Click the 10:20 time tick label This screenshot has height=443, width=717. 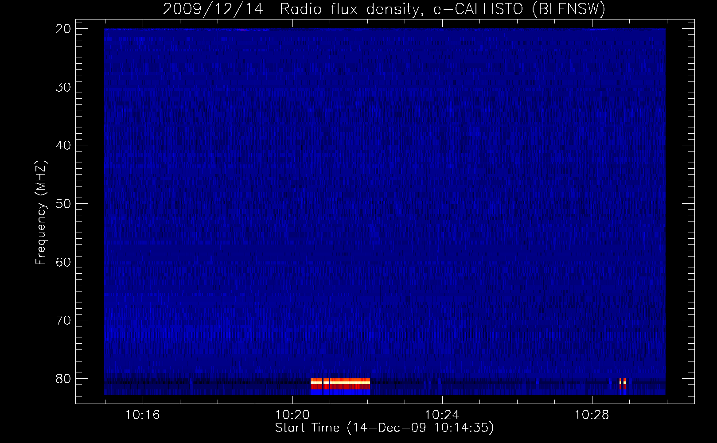coord(292,415)
